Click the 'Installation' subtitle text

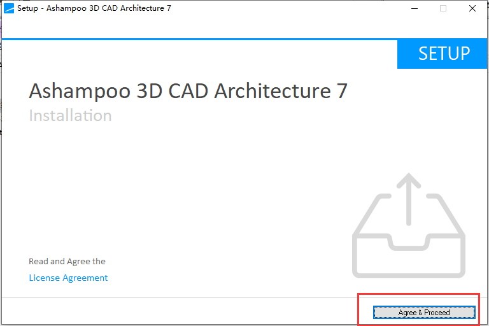(70, 115)
